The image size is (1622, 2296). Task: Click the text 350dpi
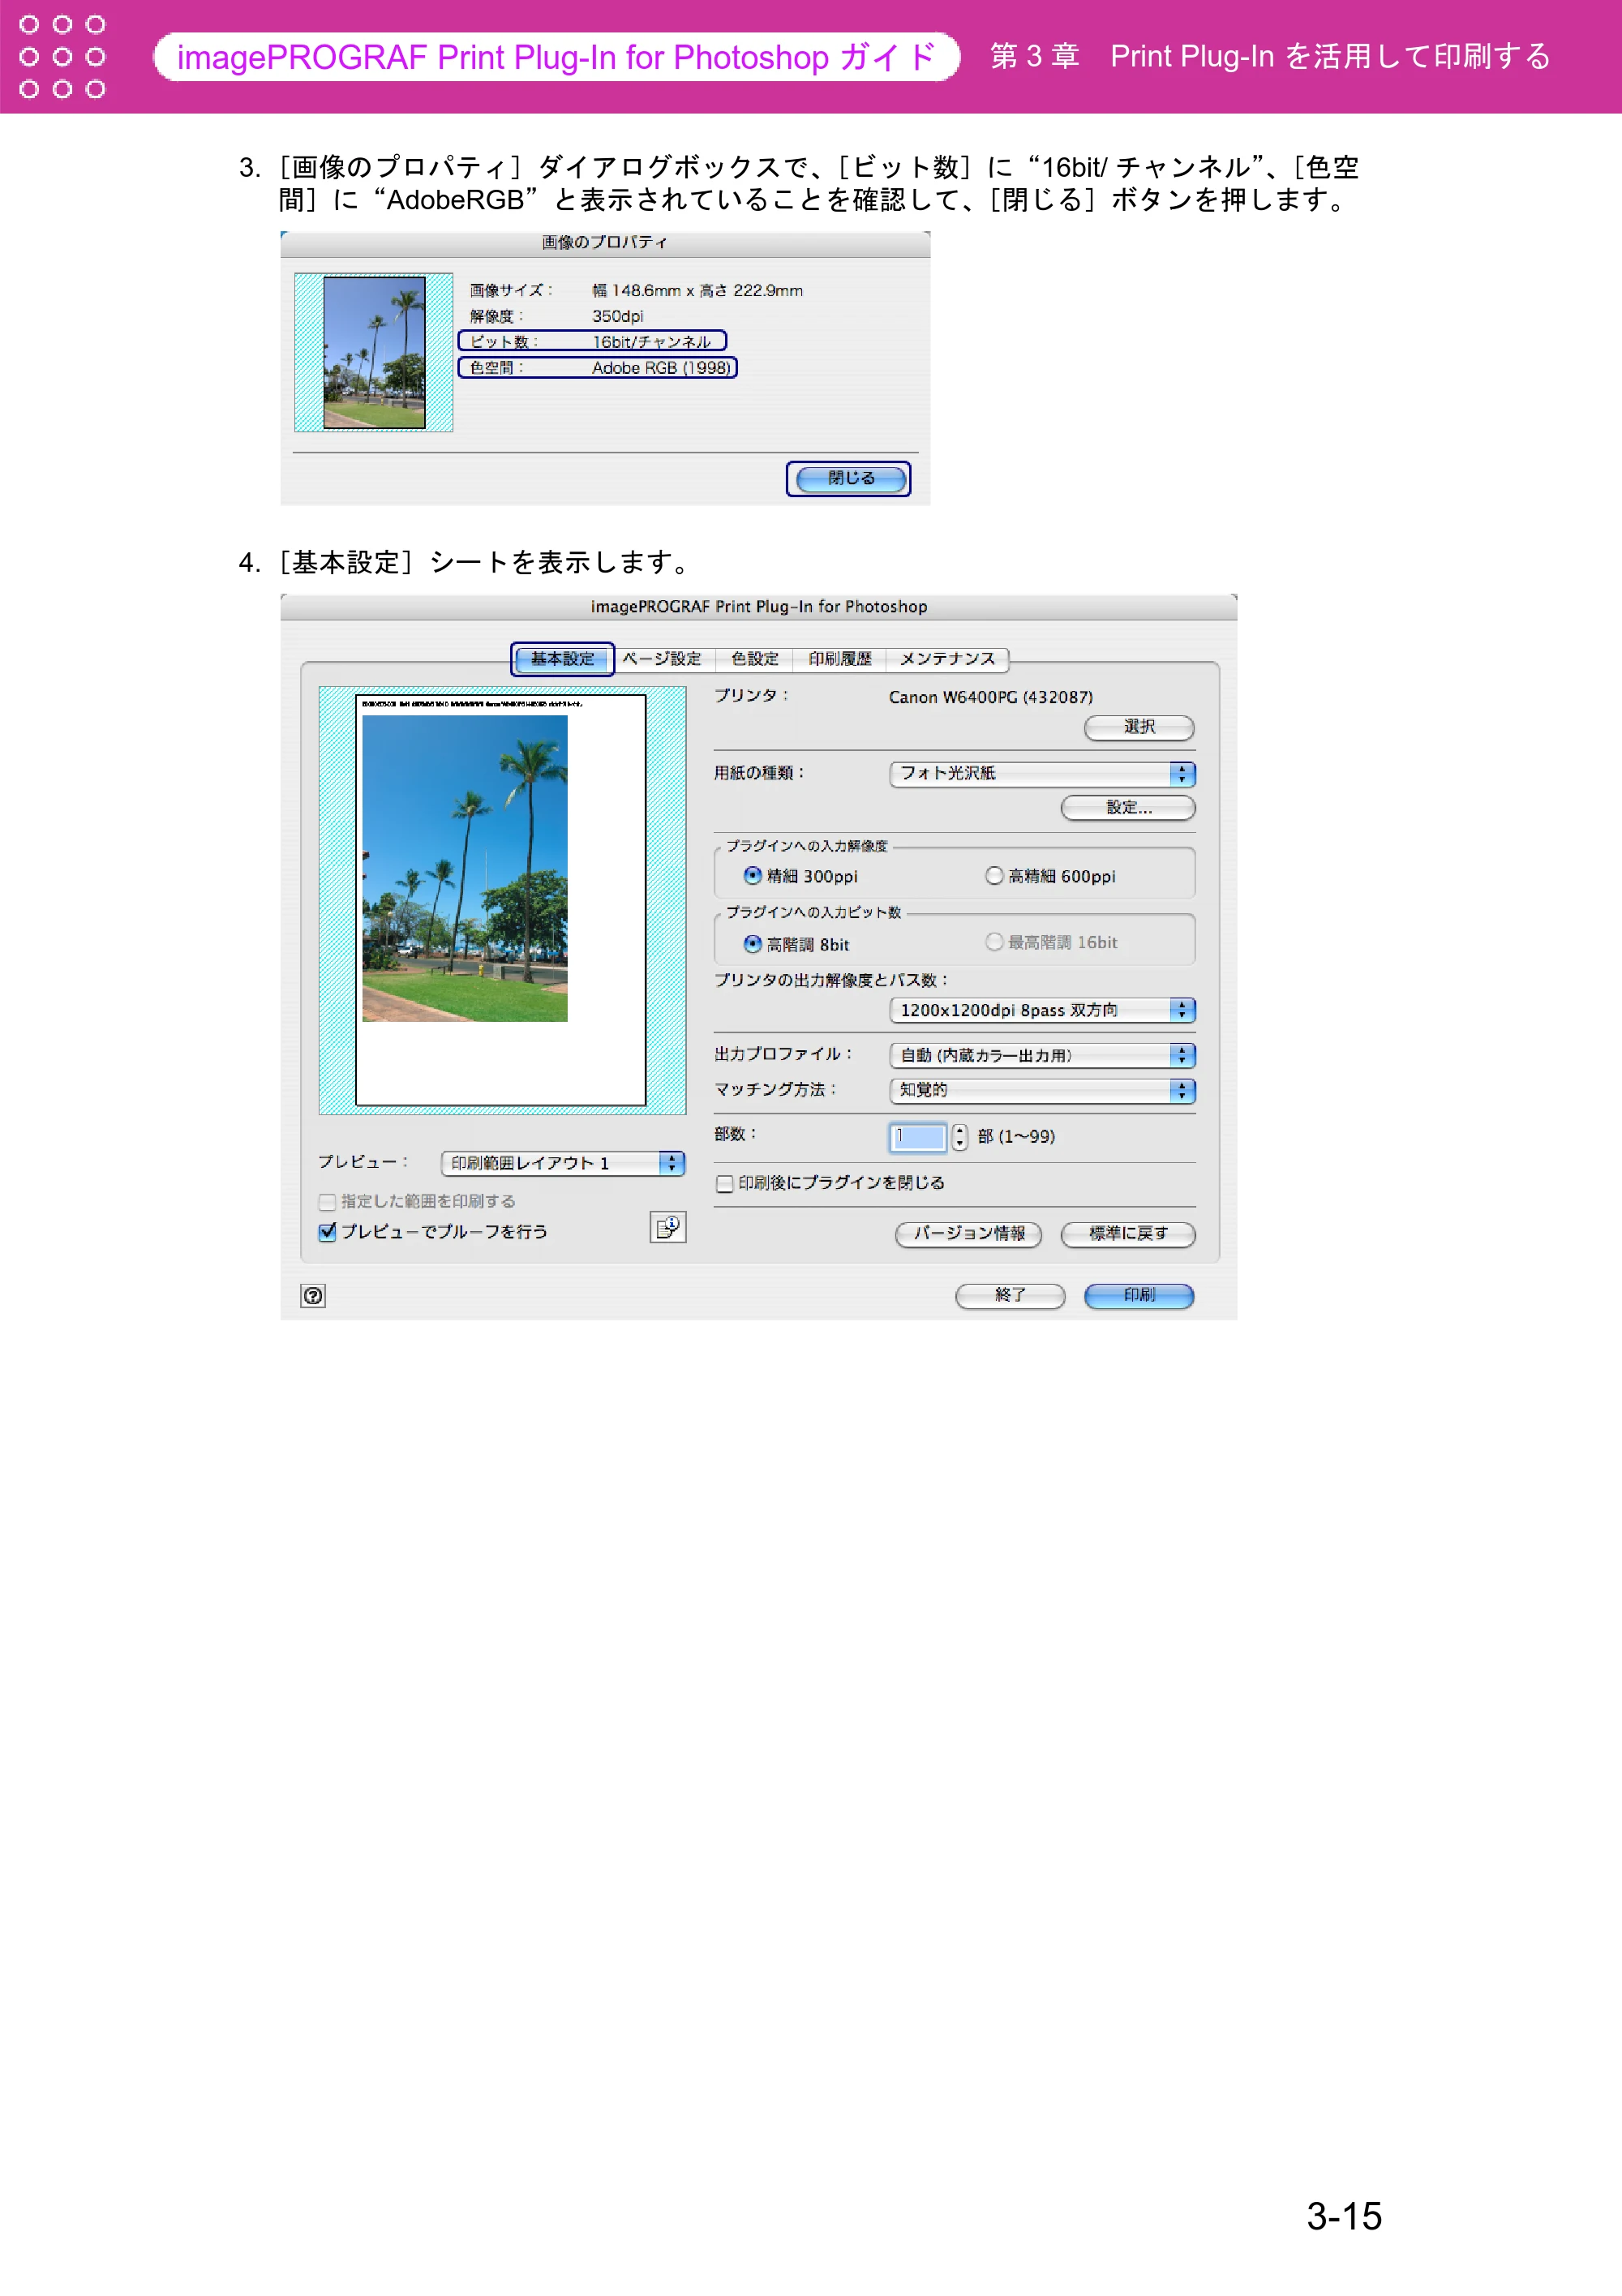[x=617, y=316]
